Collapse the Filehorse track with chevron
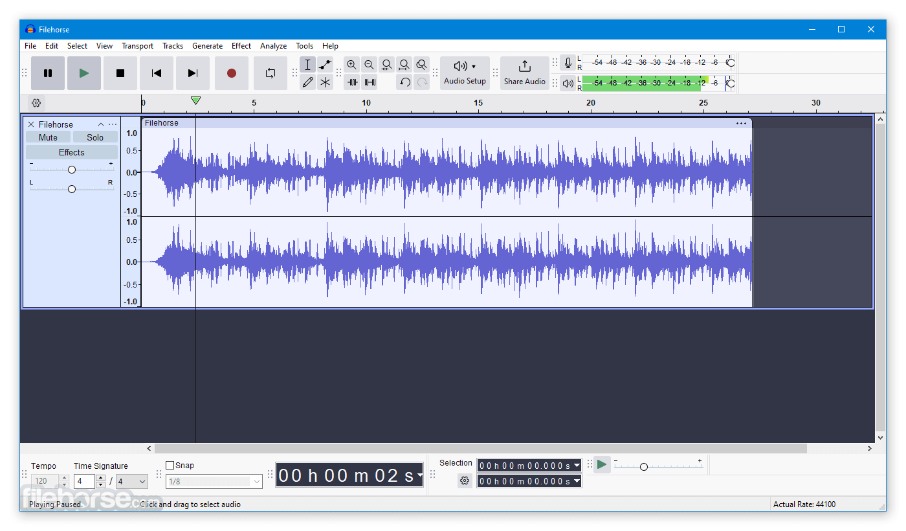This screenshot has height=531, width=906. click(101, 124)
